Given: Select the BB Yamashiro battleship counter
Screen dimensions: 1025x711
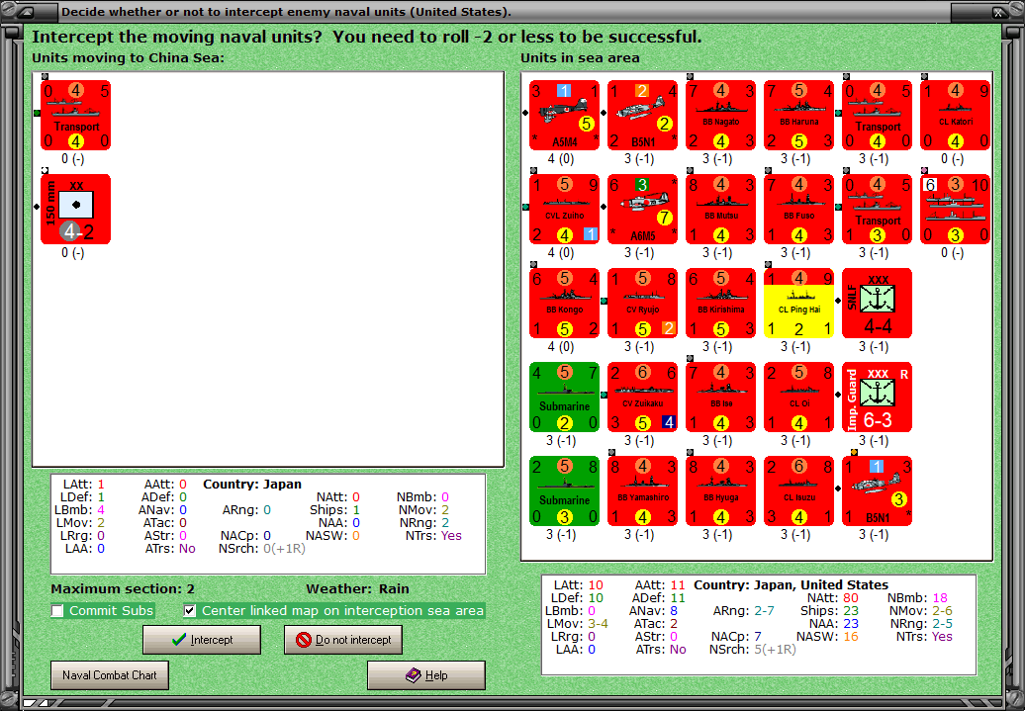Looking at the screenshot, I should (642, 490).
